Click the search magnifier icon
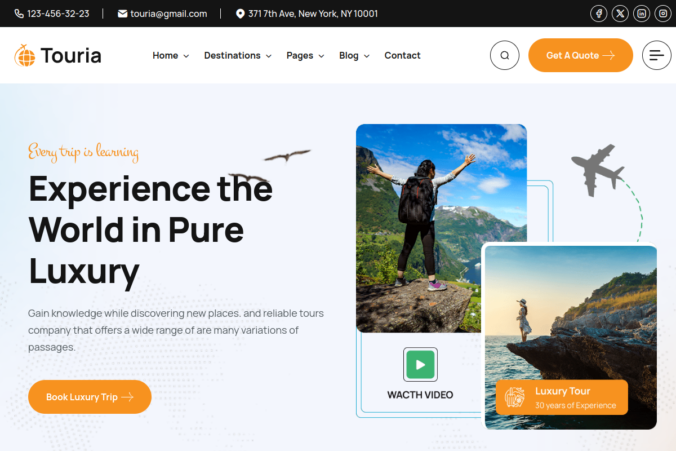The height and width of the screenshot is (451, 676). (505, 55)
